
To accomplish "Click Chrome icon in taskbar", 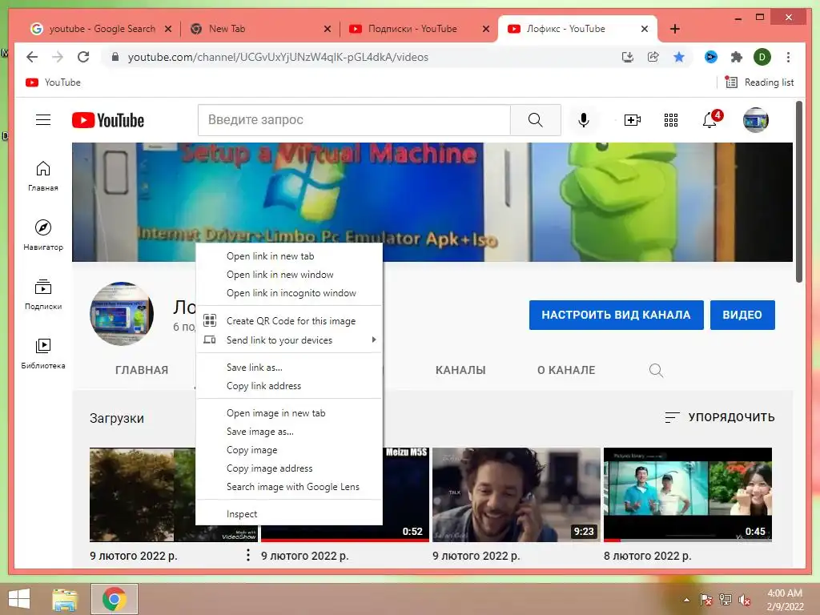I will [x=115, y=599].
